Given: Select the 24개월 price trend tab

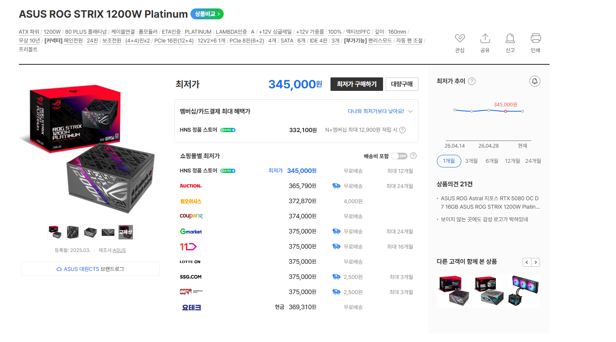Looking at the screenshot, I should (533, 161).
